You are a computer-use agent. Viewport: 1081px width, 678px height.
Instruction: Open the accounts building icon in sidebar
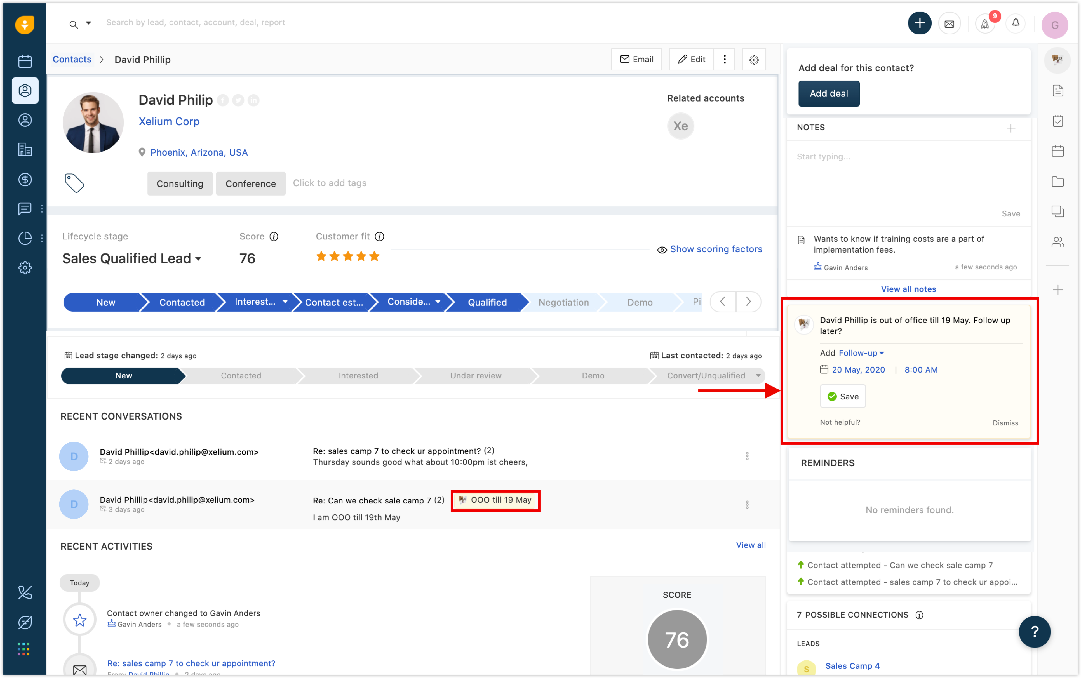(x=25, y=149)
